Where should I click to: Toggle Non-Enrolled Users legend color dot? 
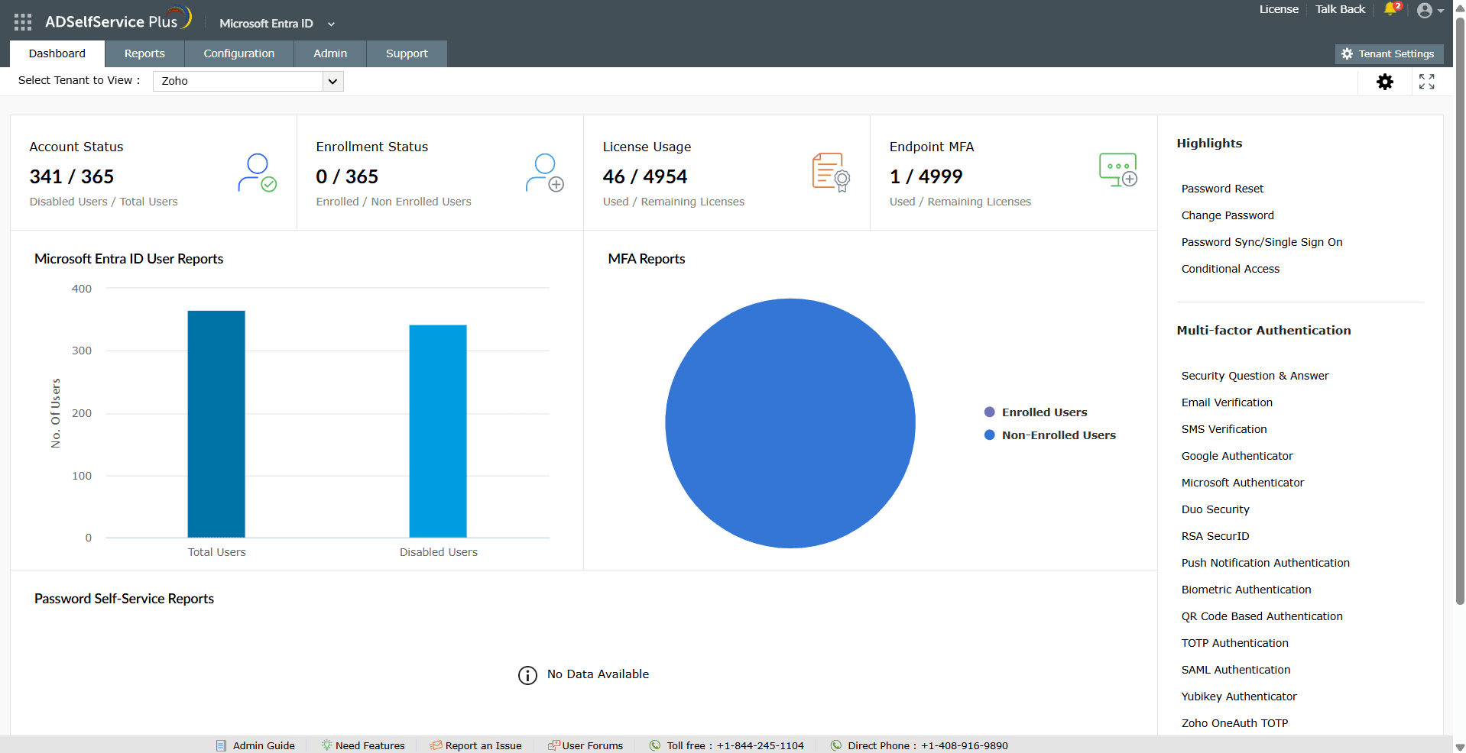tap(989, 435)
